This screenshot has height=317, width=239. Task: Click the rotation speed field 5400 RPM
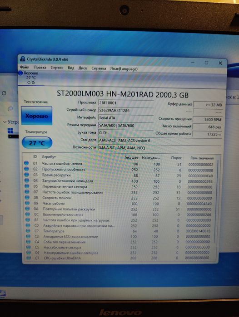(x=208, y=119)
